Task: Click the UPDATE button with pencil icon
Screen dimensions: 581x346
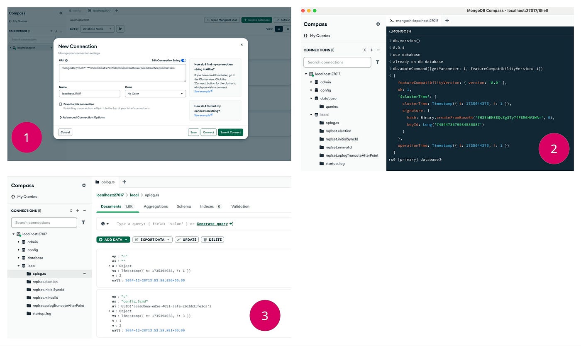Action: click(x=187, y=240)
